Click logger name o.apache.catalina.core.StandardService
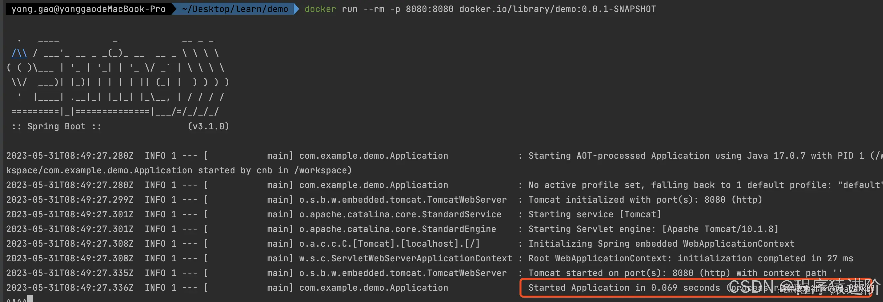 (400, 214)
